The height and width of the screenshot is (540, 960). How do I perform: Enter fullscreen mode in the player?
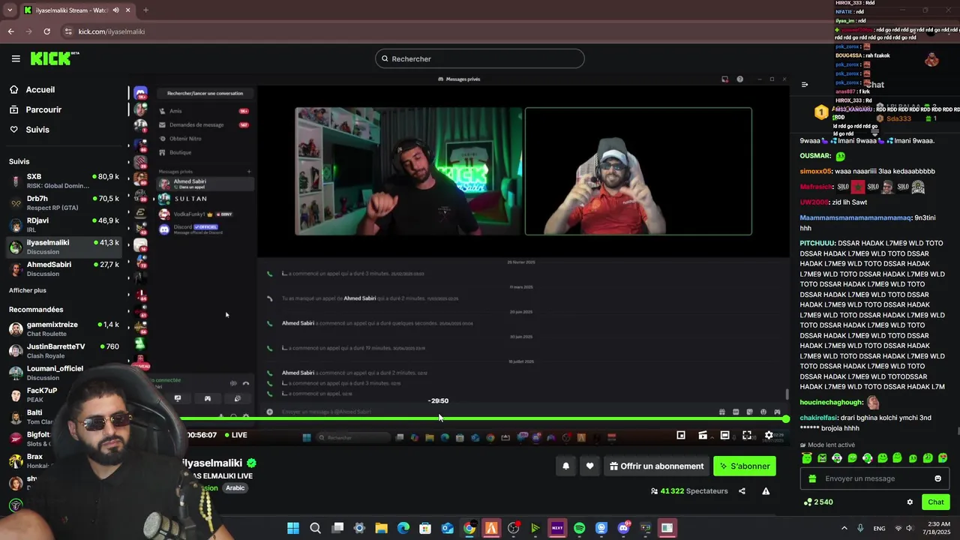747,435
